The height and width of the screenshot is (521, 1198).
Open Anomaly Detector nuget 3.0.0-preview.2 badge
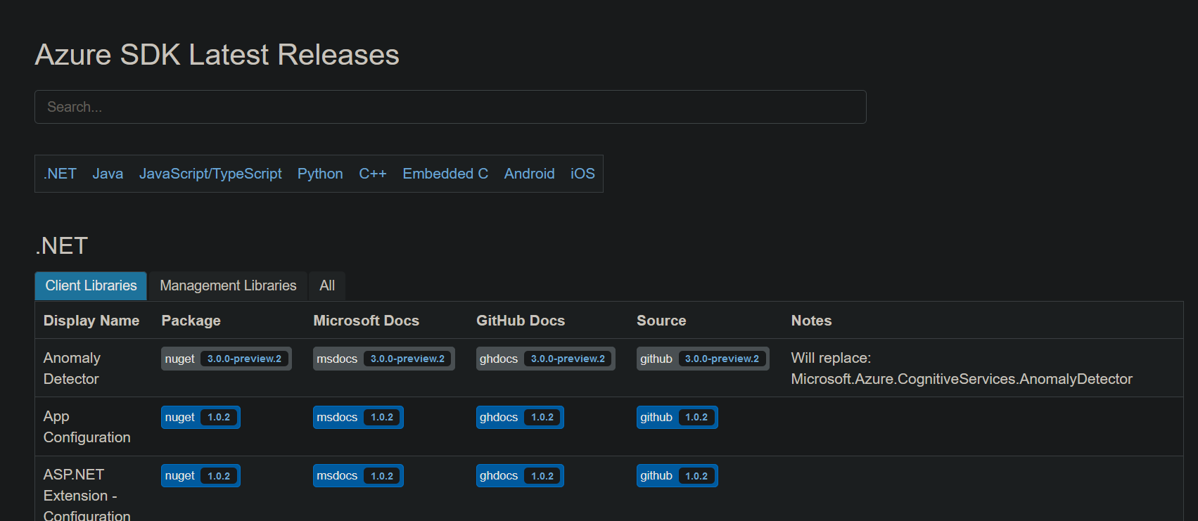click(227, 359)
